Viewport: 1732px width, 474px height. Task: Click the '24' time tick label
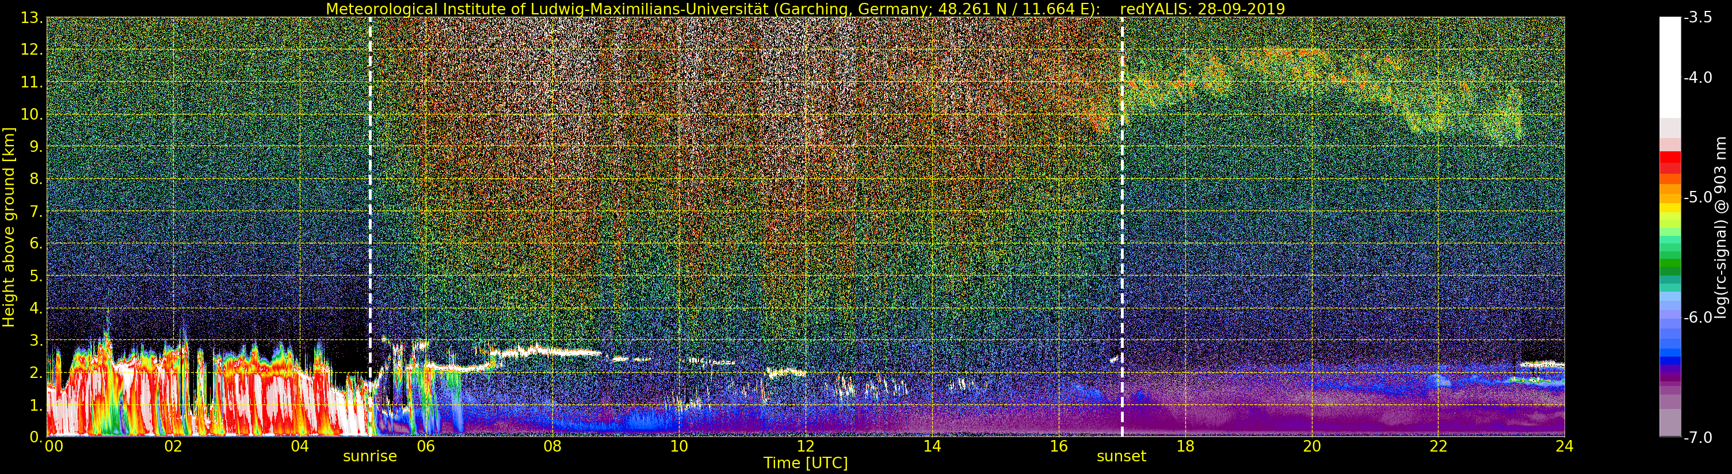(1564, 446)
